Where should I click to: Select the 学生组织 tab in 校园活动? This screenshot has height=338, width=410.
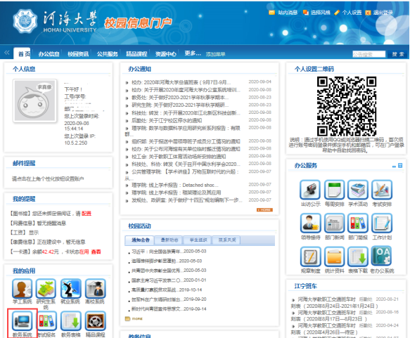pos(198,240)
